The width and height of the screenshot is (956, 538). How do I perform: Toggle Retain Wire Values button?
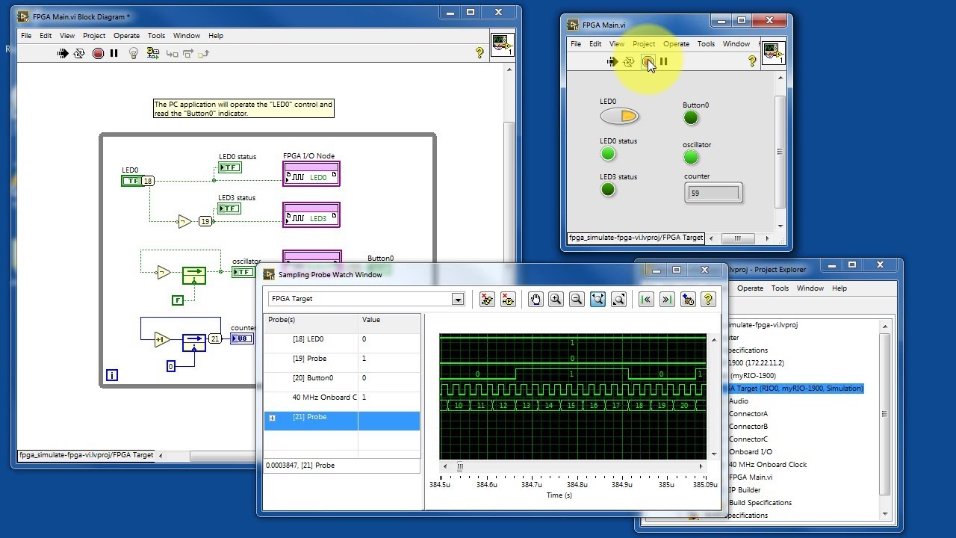click(153, 53)
